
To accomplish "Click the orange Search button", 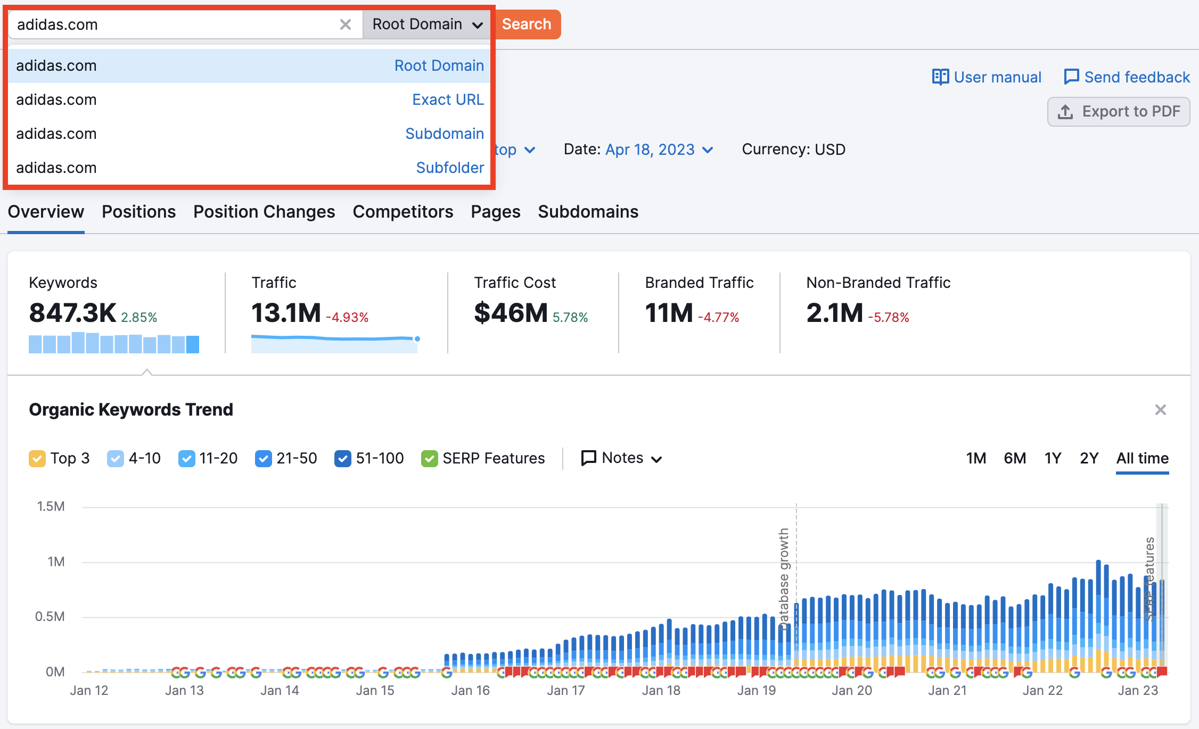I will point(526,24).
